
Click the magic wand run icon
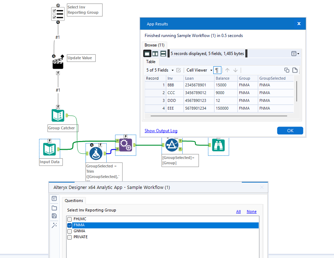[x=54, y=225]
